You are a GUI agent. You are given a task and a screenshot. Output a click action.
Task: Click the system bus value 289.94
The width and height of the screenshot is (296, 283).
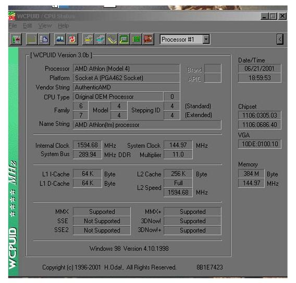coord(88,155)
